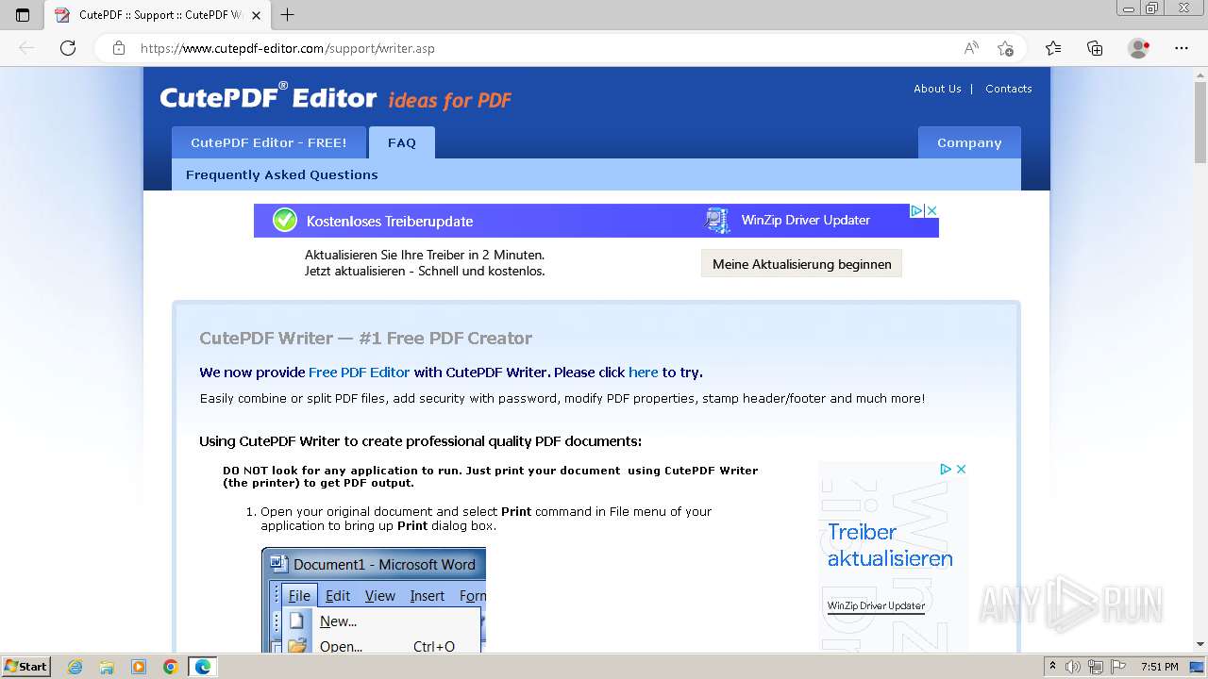Switch to CutePDF Editor - FREE! tab
1208x679 pixels.
(x=269, y=142)
